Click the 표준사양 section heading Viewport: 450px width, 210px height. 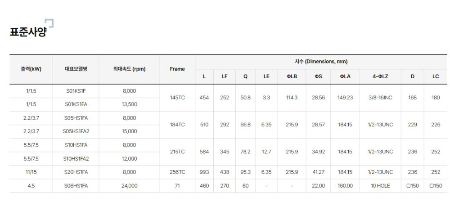(x=27, y=32)
